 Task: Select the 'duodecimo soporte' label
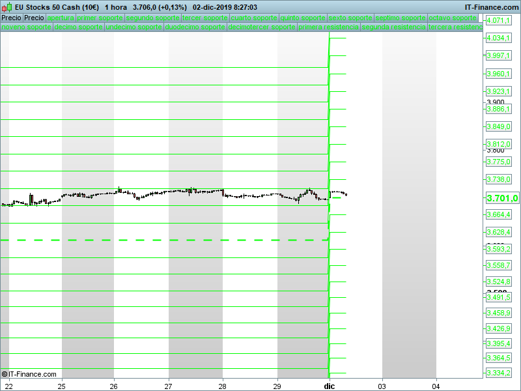click(x=195, y=28)
